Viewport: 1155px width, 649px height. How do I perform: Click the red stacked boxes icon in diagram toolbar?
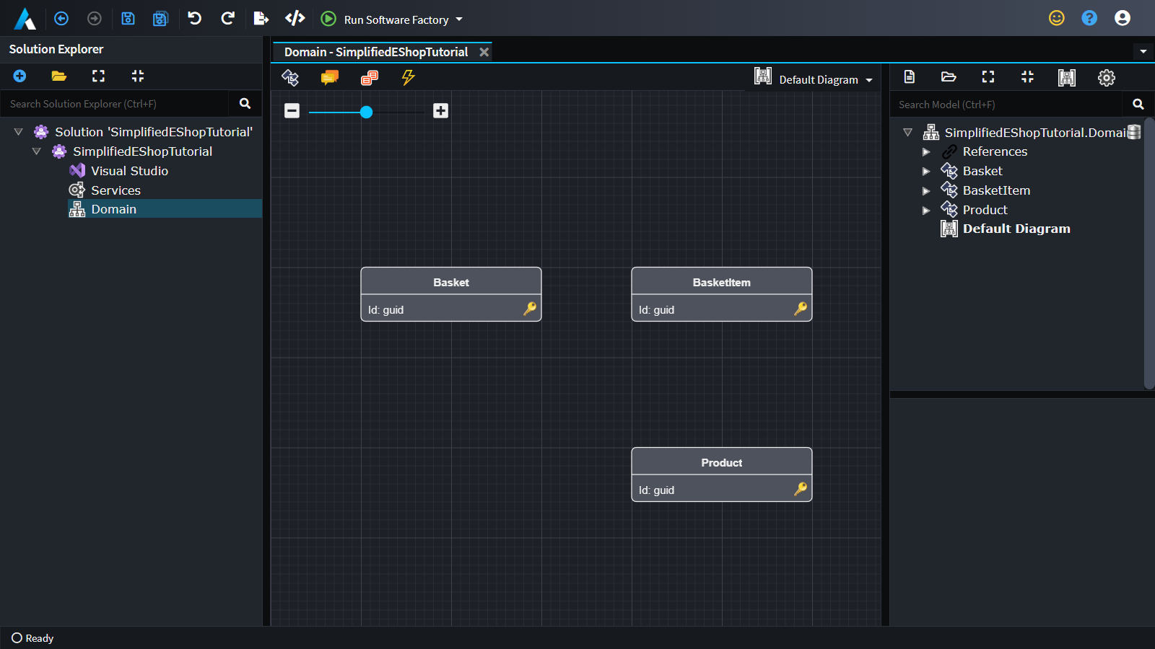(370, 77)
